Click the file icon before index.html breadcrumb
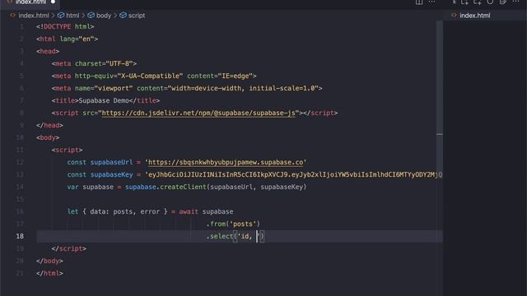Screen dimensions: 527x296 (x=13, y=16)
